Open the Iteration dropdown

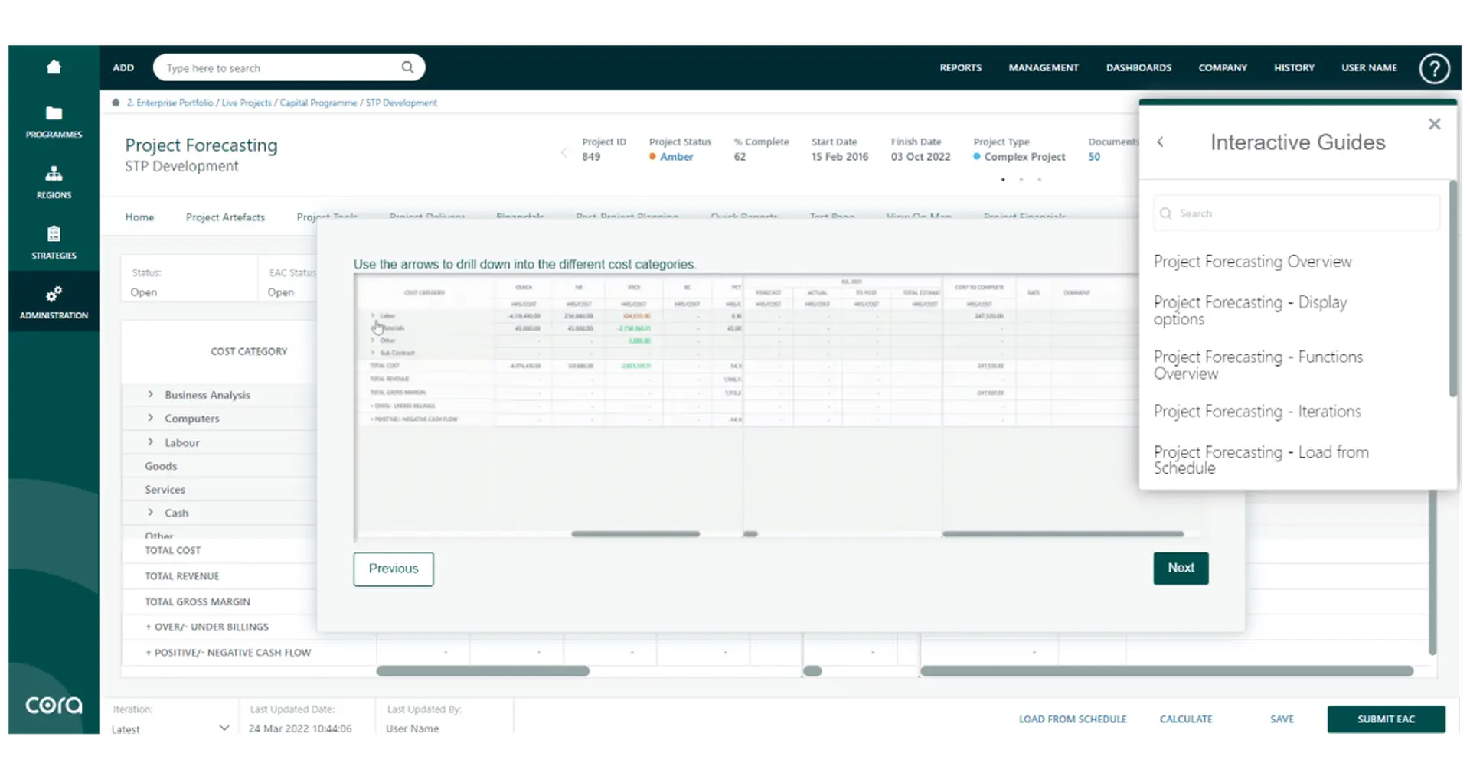224,728
